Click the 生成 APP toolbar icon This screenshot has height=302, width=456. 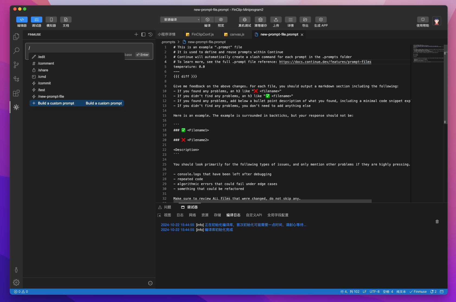[x=321, y=20]
